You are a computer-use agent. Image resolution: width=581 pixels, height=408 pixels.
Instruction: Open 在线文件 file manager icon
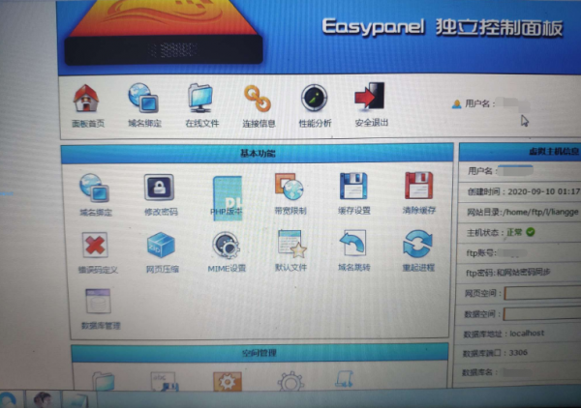(200, 98)
